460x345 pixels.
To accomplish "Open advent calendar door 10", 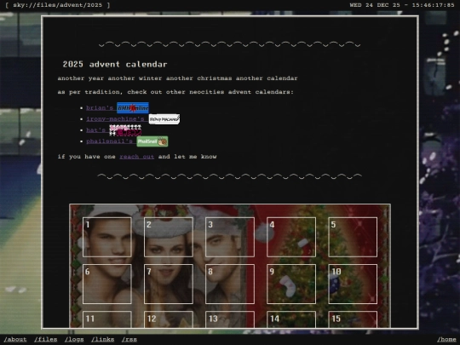I will pyautogui.click(x=353, y=284).
